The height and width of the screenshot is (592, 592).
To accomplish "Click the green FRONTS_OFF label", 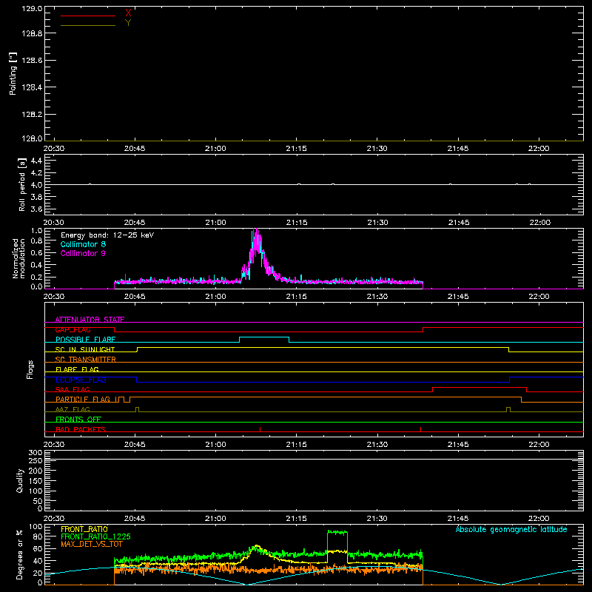I will [78, 419].
